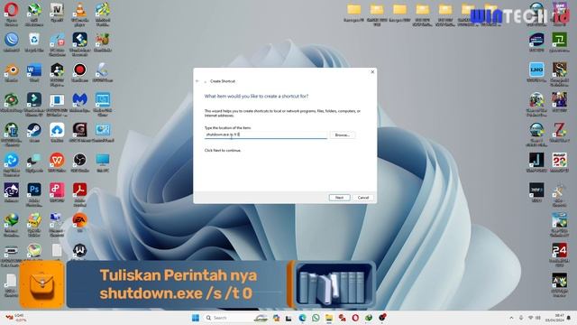Select the OBS Studio desktop icon
The image size is (577, 325).
click(x=80, y=162)
